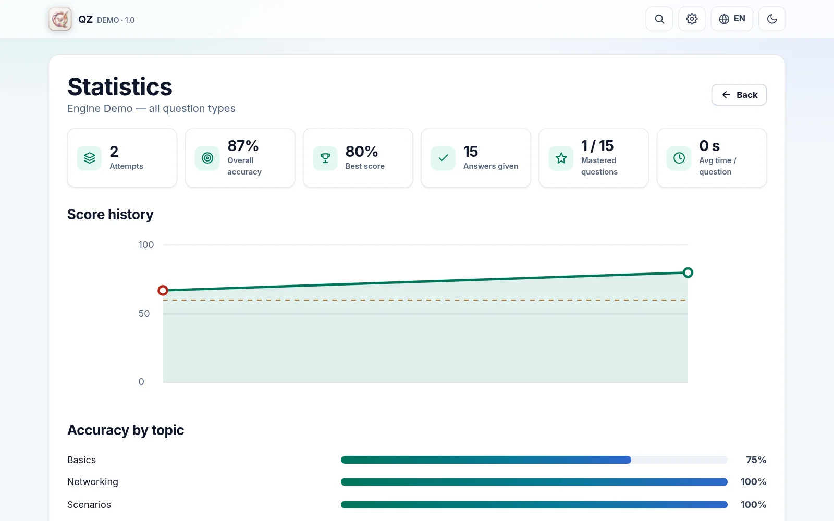Click the "Statistics" page title
Screen dimensions: 834x521
coord(120,87)
